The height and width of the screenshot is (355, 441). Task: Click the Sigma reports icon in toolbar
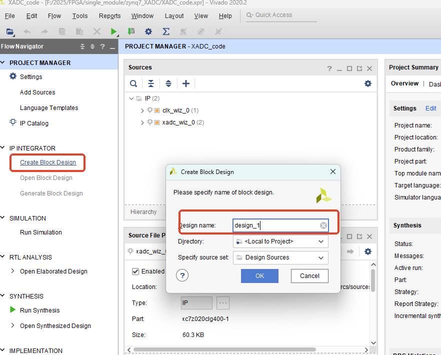click(x=166, y=31)
